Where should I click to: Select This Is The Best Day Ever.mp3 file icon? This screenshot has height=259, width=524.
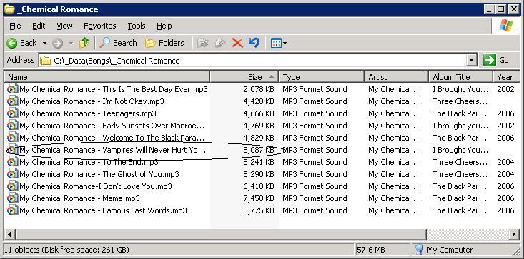[x=12, y=89]
